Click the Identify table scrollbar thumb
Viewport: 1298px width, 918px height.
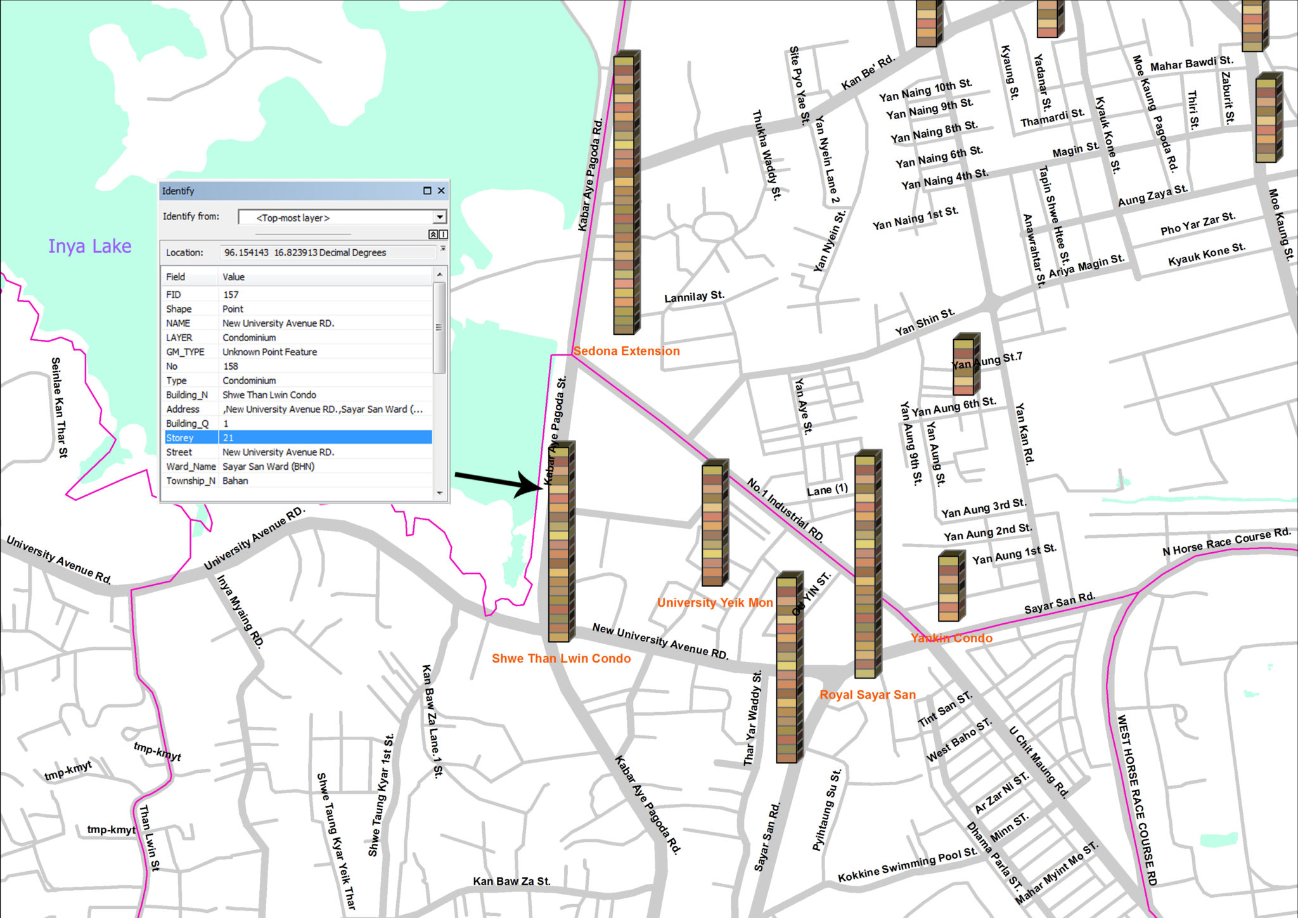tap(439, 327)
